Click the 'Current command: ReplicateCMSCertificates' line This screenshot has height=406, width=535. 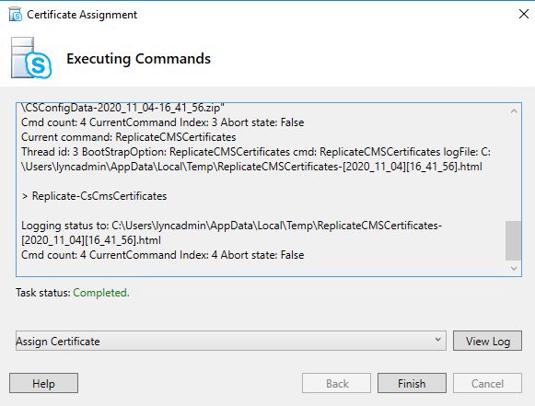(128, 137)
